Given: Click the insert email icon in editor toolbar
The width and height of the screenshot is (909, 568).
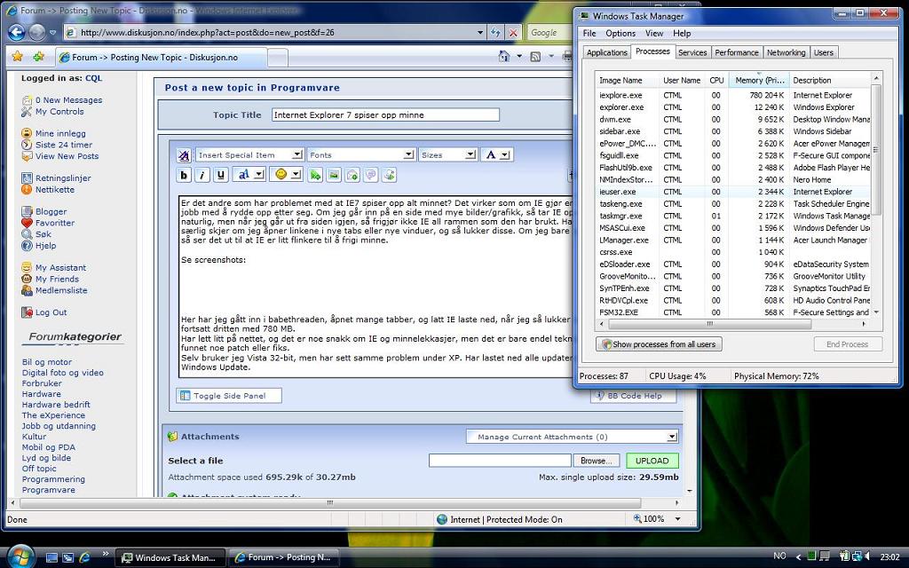Looking at the screenshot, I should coord(352,175).
